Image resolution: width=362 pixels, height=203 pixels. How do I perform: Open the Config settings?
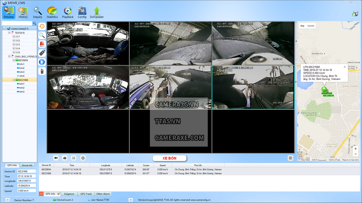click(82, 13)
